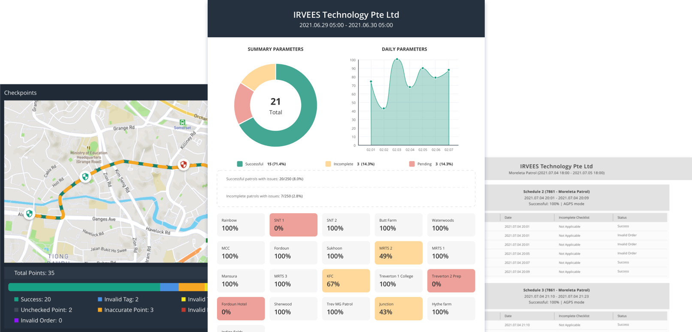
Task: Toggle the Pending legend item
Action: pos(424,164)
